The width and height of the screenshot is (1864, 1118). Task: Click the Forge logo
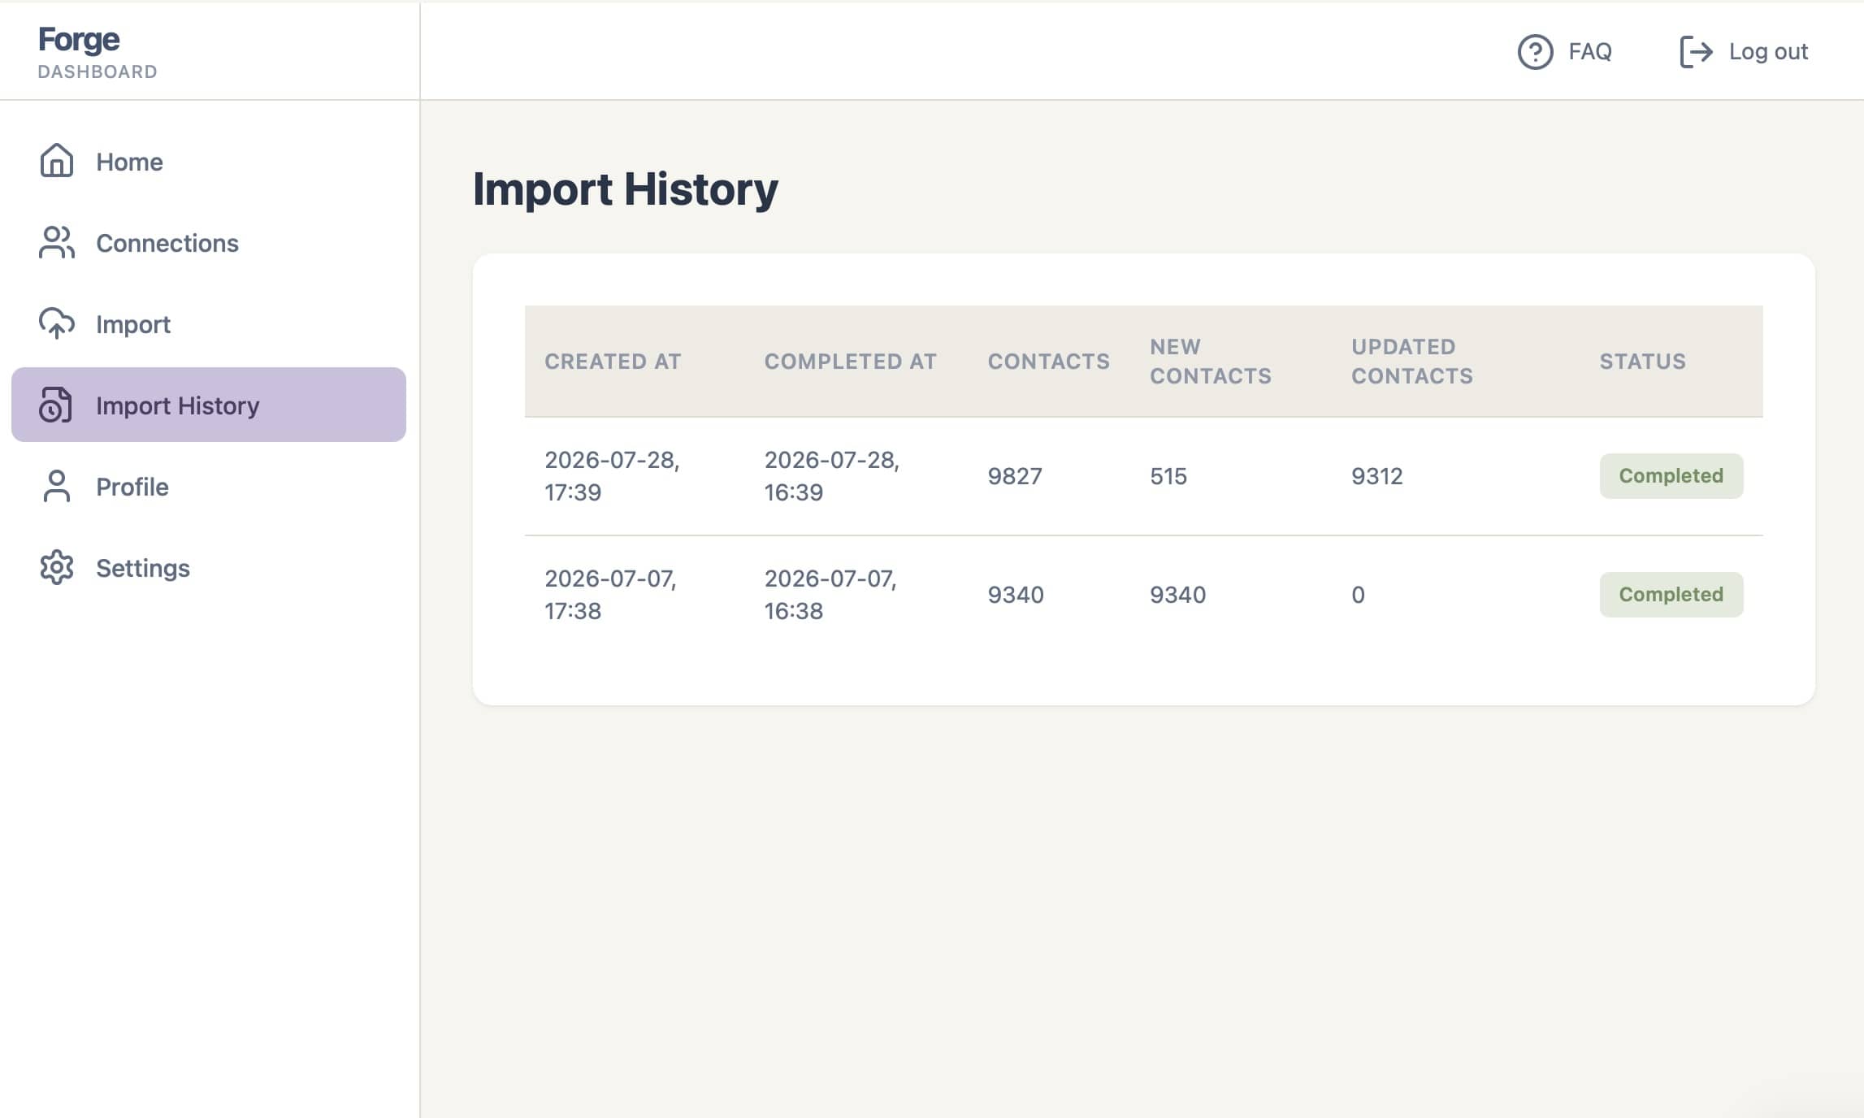point(79,39)
